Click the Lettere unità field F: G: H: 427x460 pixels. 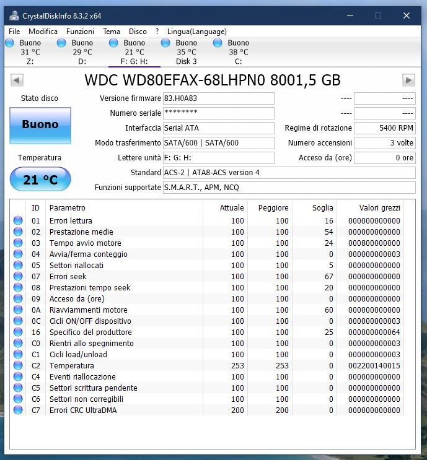(x=219, y=158)
